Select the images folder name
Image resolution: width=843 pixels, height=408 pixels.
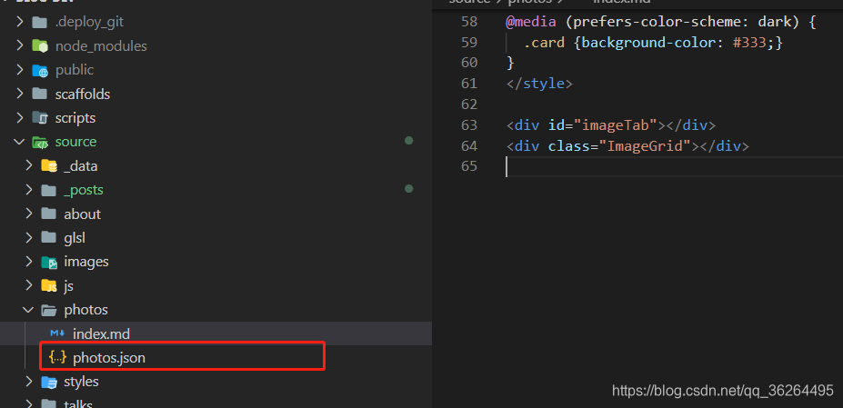pyautogui.click(x=86, y=262)
